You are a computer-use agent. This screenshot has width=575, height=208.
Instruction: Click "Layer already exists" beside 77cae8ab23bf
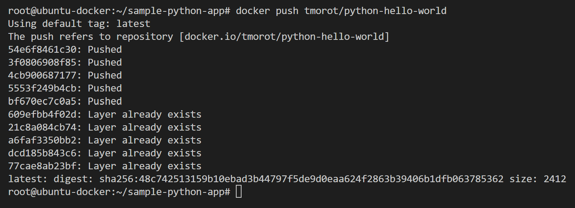[x=145, y=166]
